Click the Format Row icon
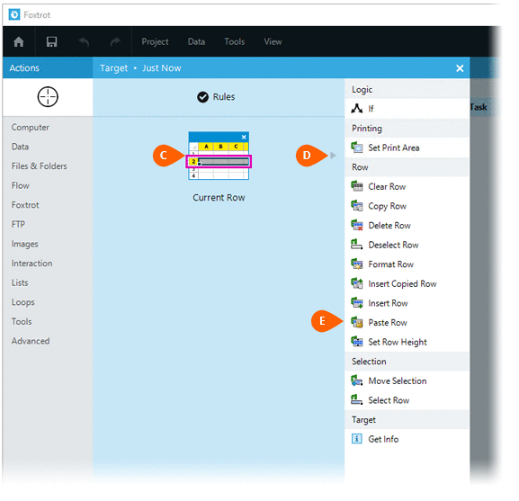Screen dimensions: 519x501 click(x=357, y=264)
